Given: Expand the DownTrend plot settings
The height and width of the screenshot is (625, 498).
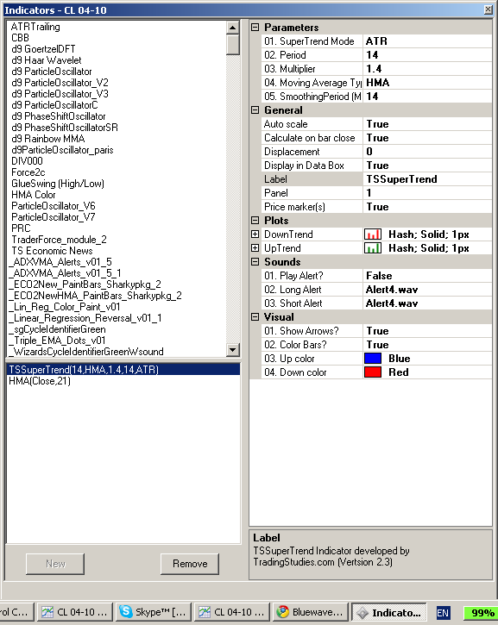Looking at the screenshot, I should click(x=255, y=234).
